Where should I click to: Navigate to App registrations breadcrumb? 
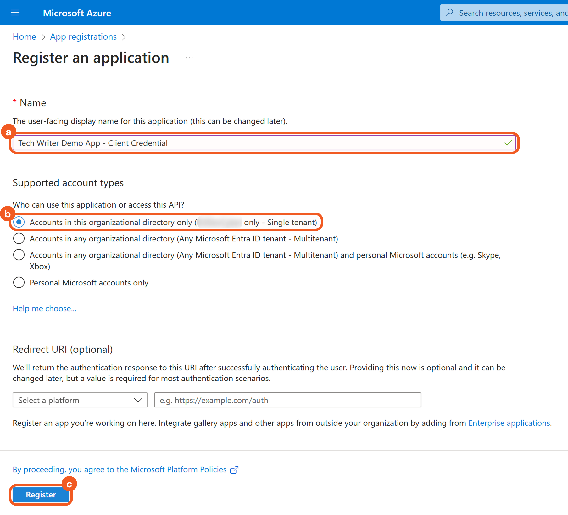tap(83, 37)
